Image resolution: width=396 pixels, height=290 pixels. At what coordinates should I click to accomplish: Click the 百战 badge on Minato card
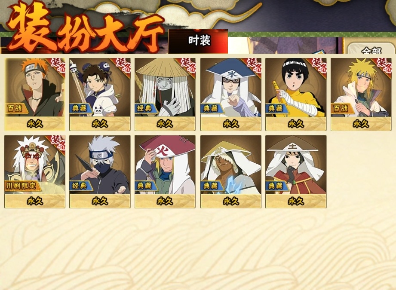[x=341, y=108]
